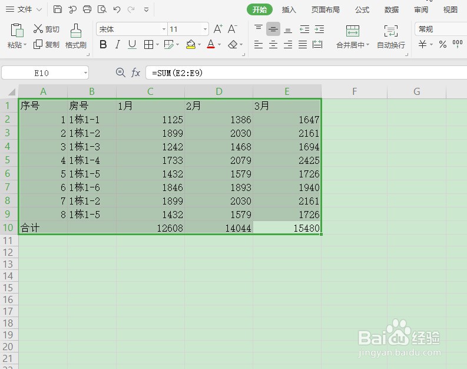Apply cell borders icon

point(148,44)
